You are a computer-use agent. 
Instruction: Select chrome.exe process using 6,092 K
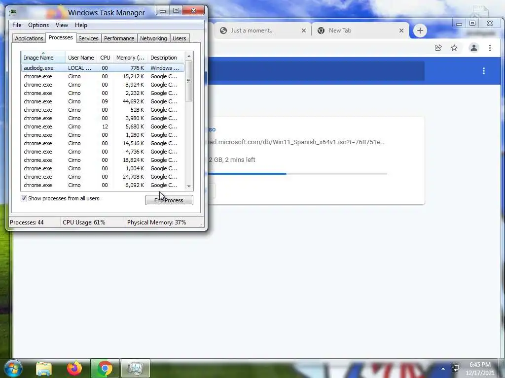click(x=103, y=185)
